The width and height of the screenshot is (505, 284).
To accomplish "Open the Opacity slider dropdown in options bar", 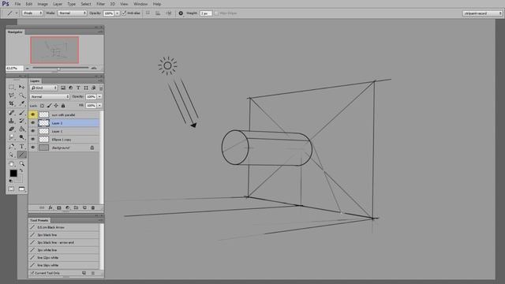I will [118, 13].
